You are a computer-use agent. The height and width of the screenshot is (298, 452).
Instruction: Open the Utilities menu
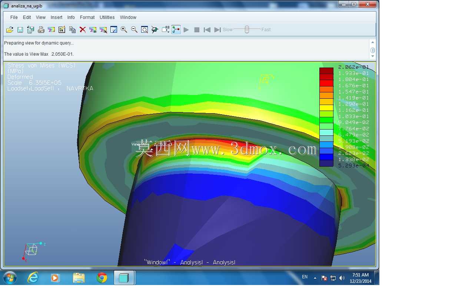(107, 17)
